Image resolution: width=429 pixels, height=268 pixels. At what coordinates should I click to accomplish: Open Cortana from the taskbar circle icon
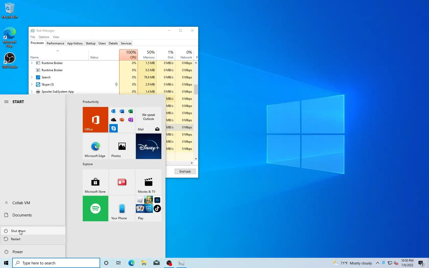coord(106,263)
